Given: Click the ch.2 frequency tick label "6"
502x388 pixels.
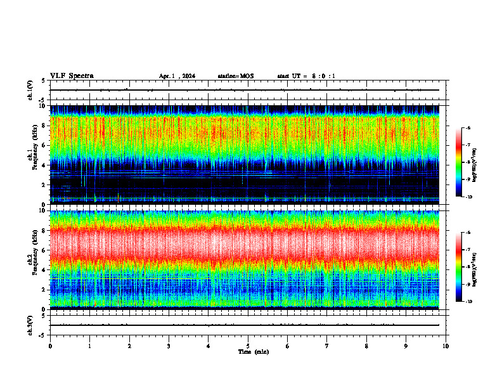Looking at the screenshot, I should (44, 250).
